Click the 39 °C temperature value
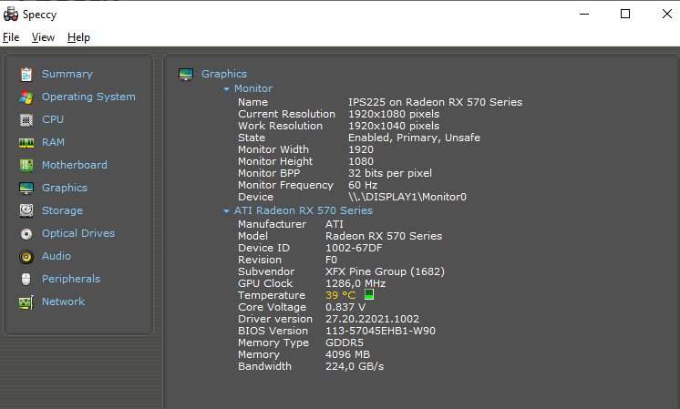680x409 pixels. click(x=340, y=295)
